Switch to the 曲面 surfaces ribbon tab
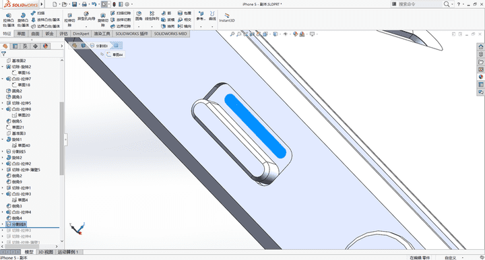This screenshot has width=485, height=260. (x=35, y=34)
